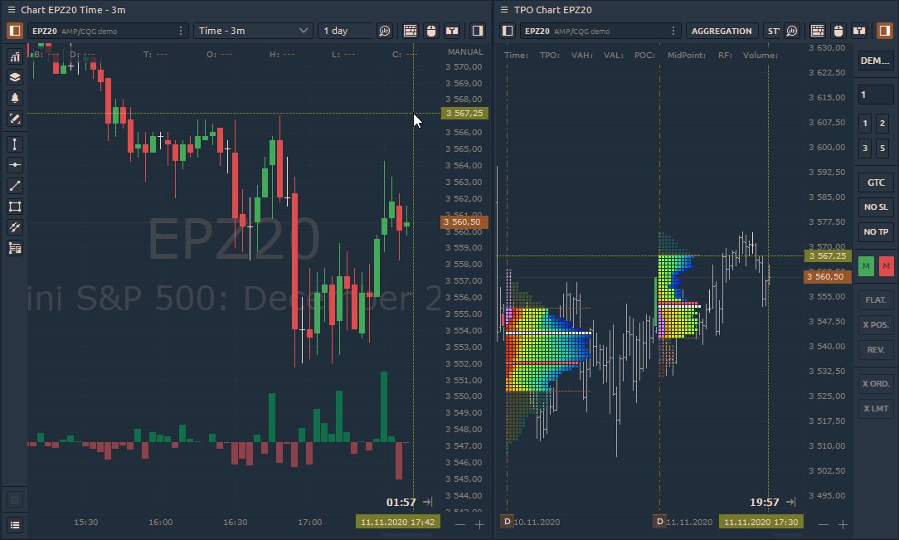Open volume analysis tools in Chart EPZ20
The image size is (899, 540).
[x=385, y=31]
